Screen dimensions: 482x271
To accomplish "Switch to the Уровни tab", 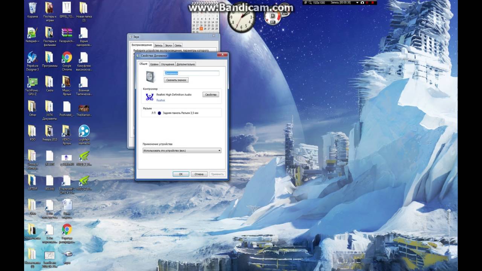I will pyautogui.click(x=154, y=64).
